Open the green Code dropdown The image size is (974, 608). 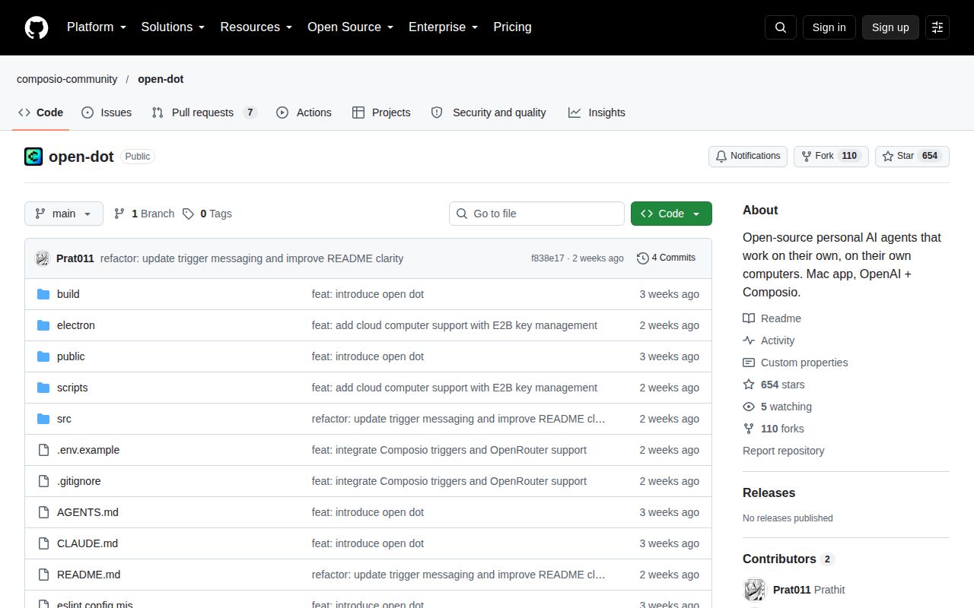pos(671,214)
